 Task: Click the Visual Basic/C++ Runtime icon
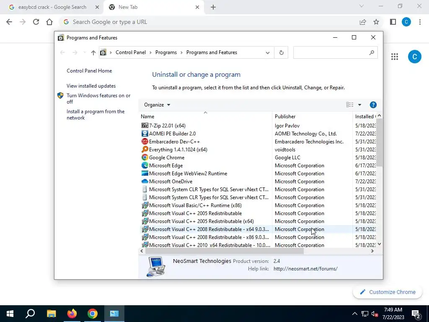click(145, 205)
